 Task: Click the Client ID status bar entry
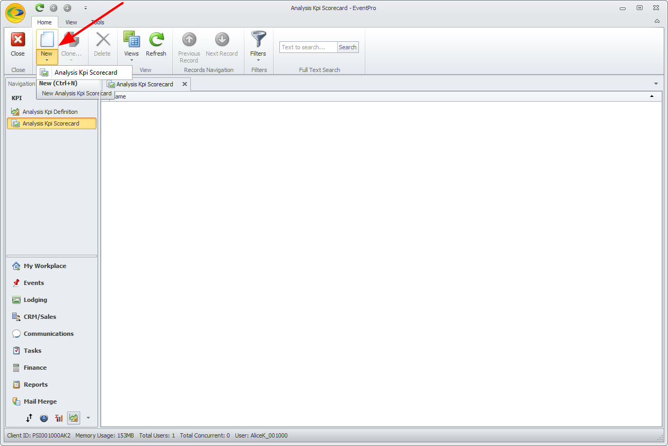pyautogui.click(x=39, y=435)
